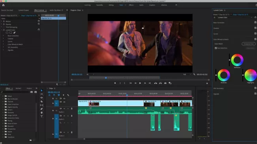Open Program monitor settings wrench
The width and height of the screenshot is (257, 144).
[194, 74]
